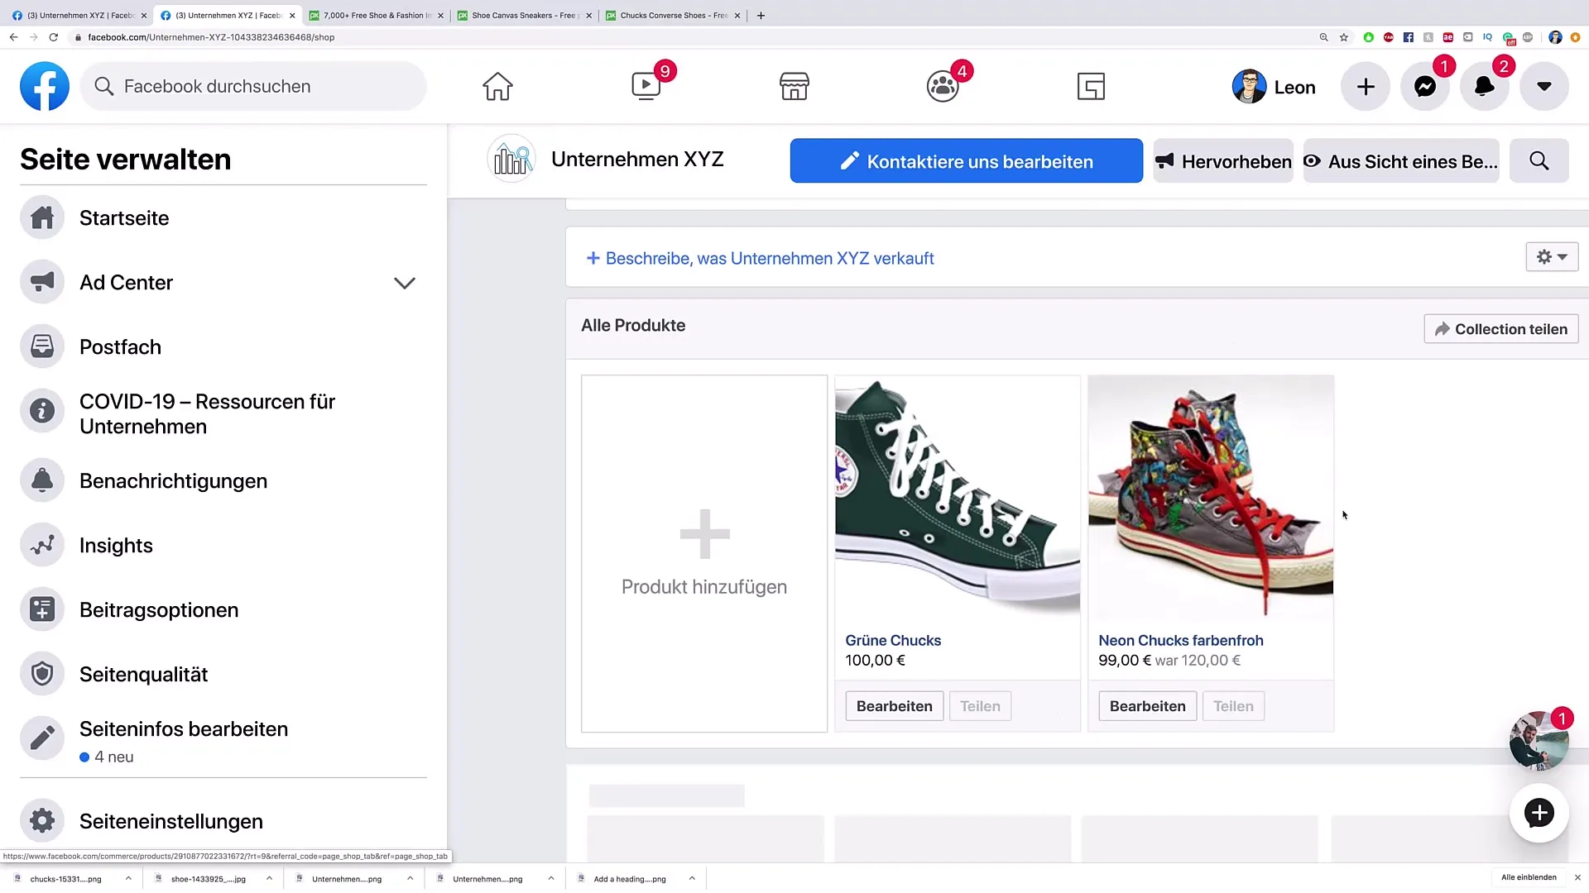Screen dimensions: 1589x893
Task: Expand the Ad Center dropdown
Action: click(x=405, y=283)
